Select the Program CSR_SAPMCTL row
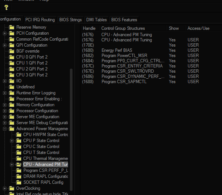Viewport: 222px width, 195px height. tap(151, 82)
